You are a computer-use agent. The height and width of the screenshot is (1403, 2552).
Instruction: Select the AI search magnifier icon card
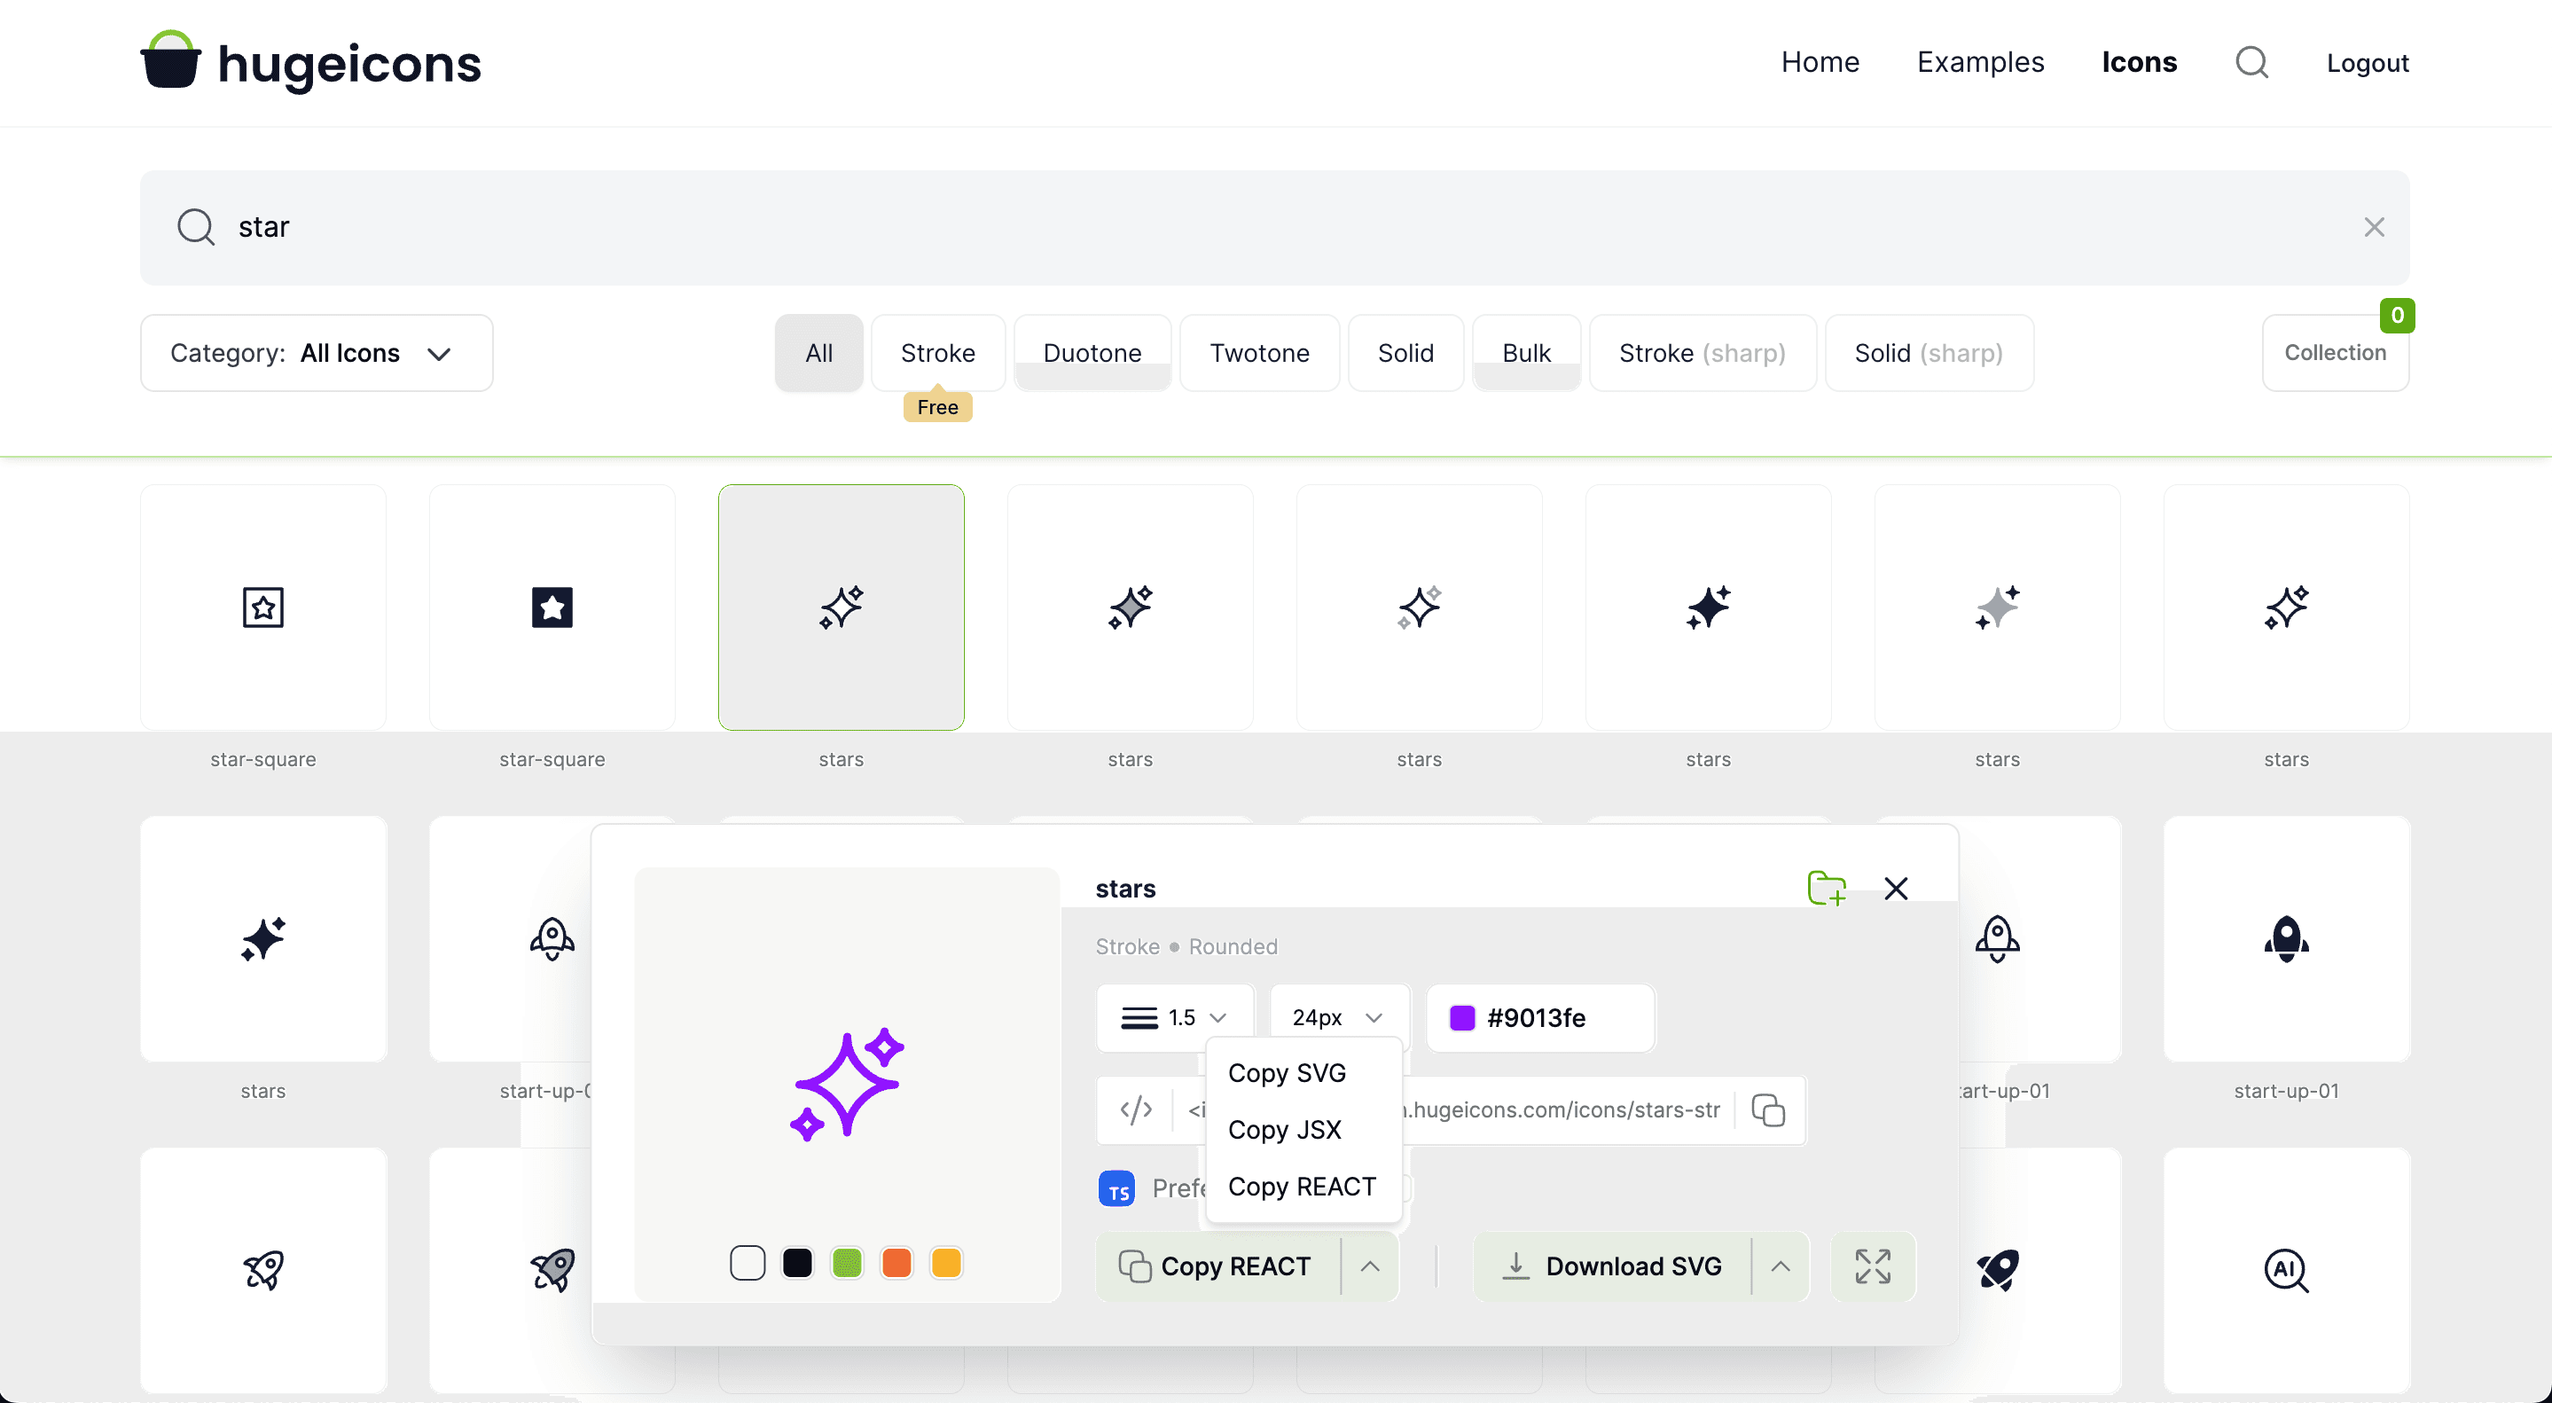click(x=2285, y=1269)
